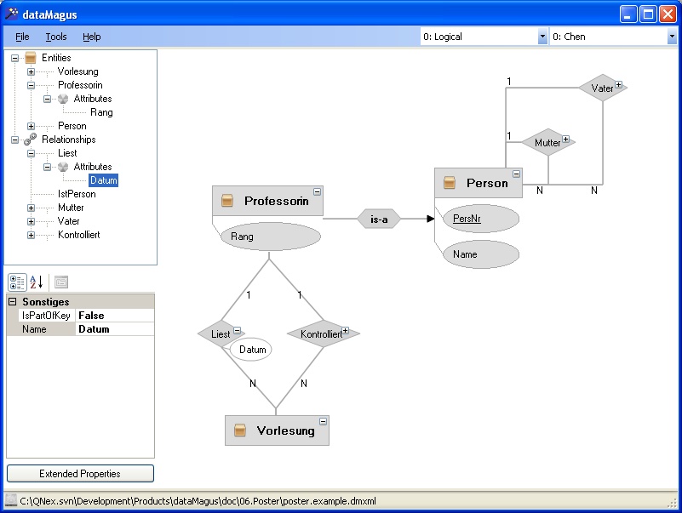
Task: Click the Attributes icon under Professorin
Action: (x=63, y=99)
